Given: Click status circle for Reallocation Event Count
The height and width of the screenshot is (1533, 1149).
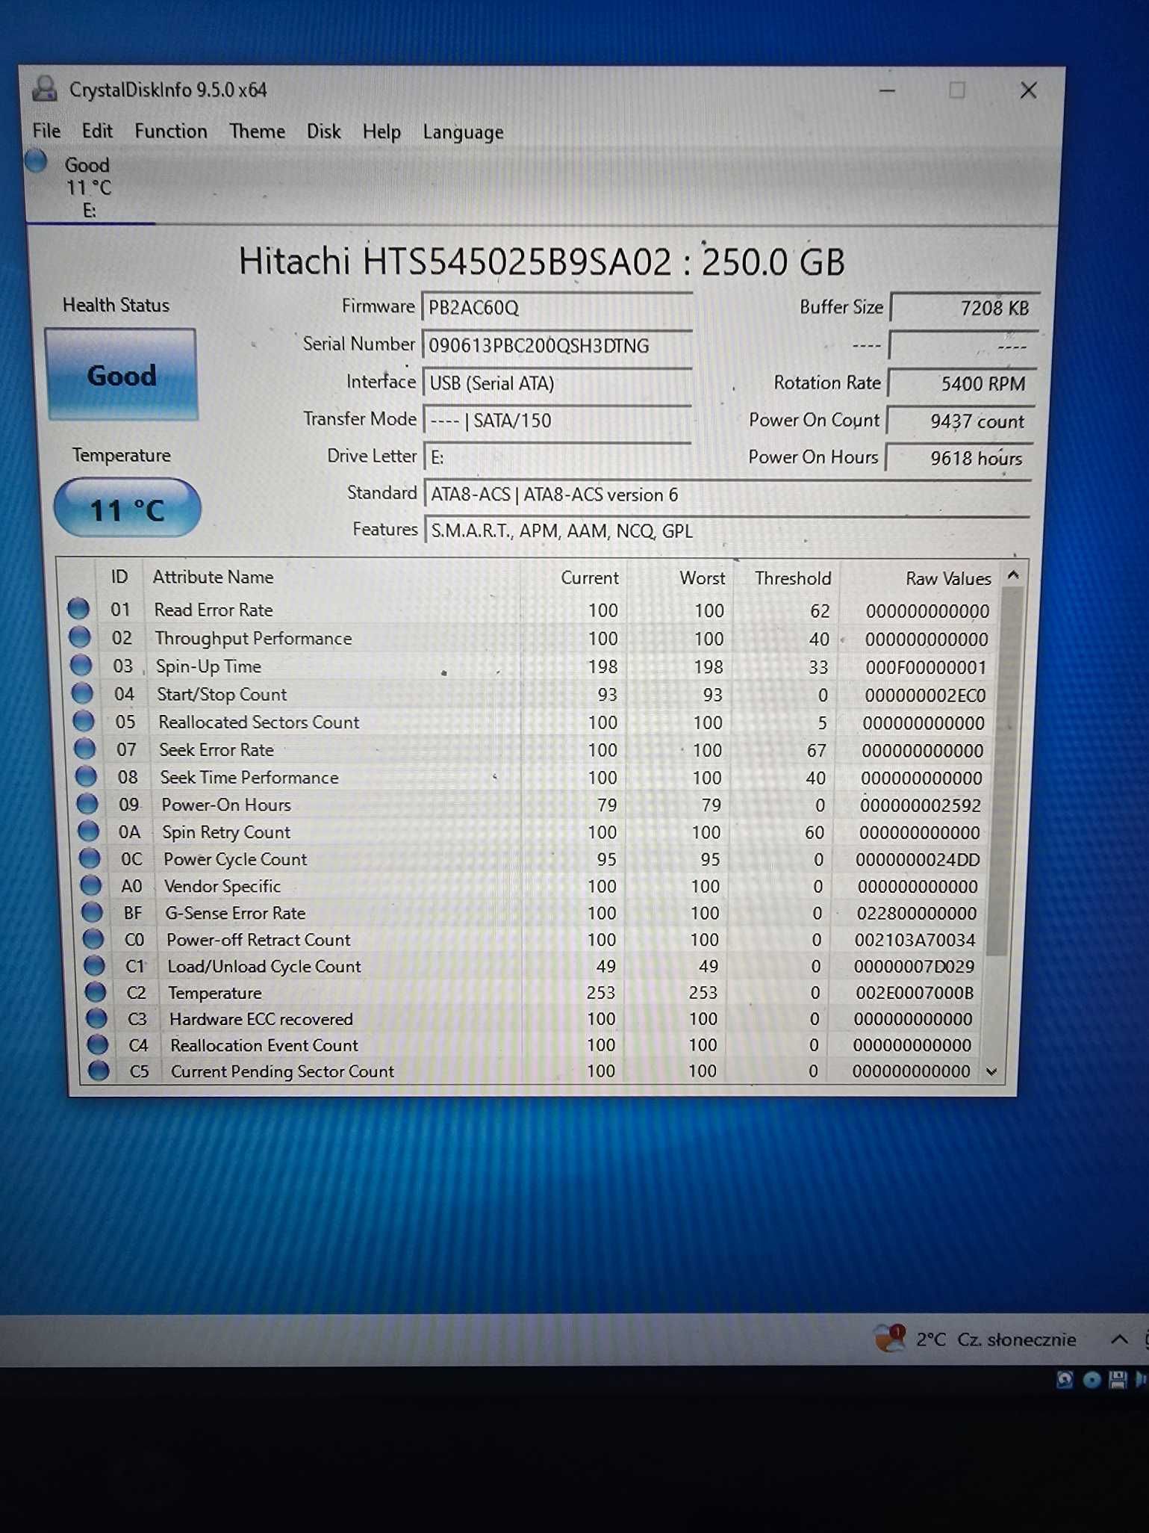Looking at the screenshot, I should point(98,1044).
